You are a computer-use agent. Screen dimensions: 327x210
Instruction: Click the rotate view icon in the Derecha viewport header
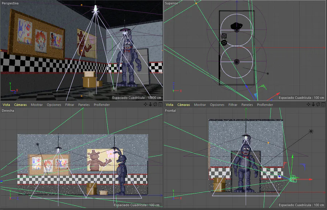pyautogui.click(x=155, y=105)
